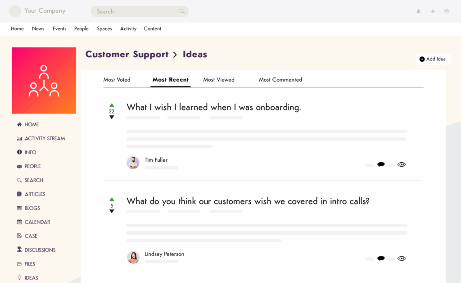Open Tim Fuller's profile link
This screenshot has width=461, height=283.
pyautogui.click(x=156, y=160)
